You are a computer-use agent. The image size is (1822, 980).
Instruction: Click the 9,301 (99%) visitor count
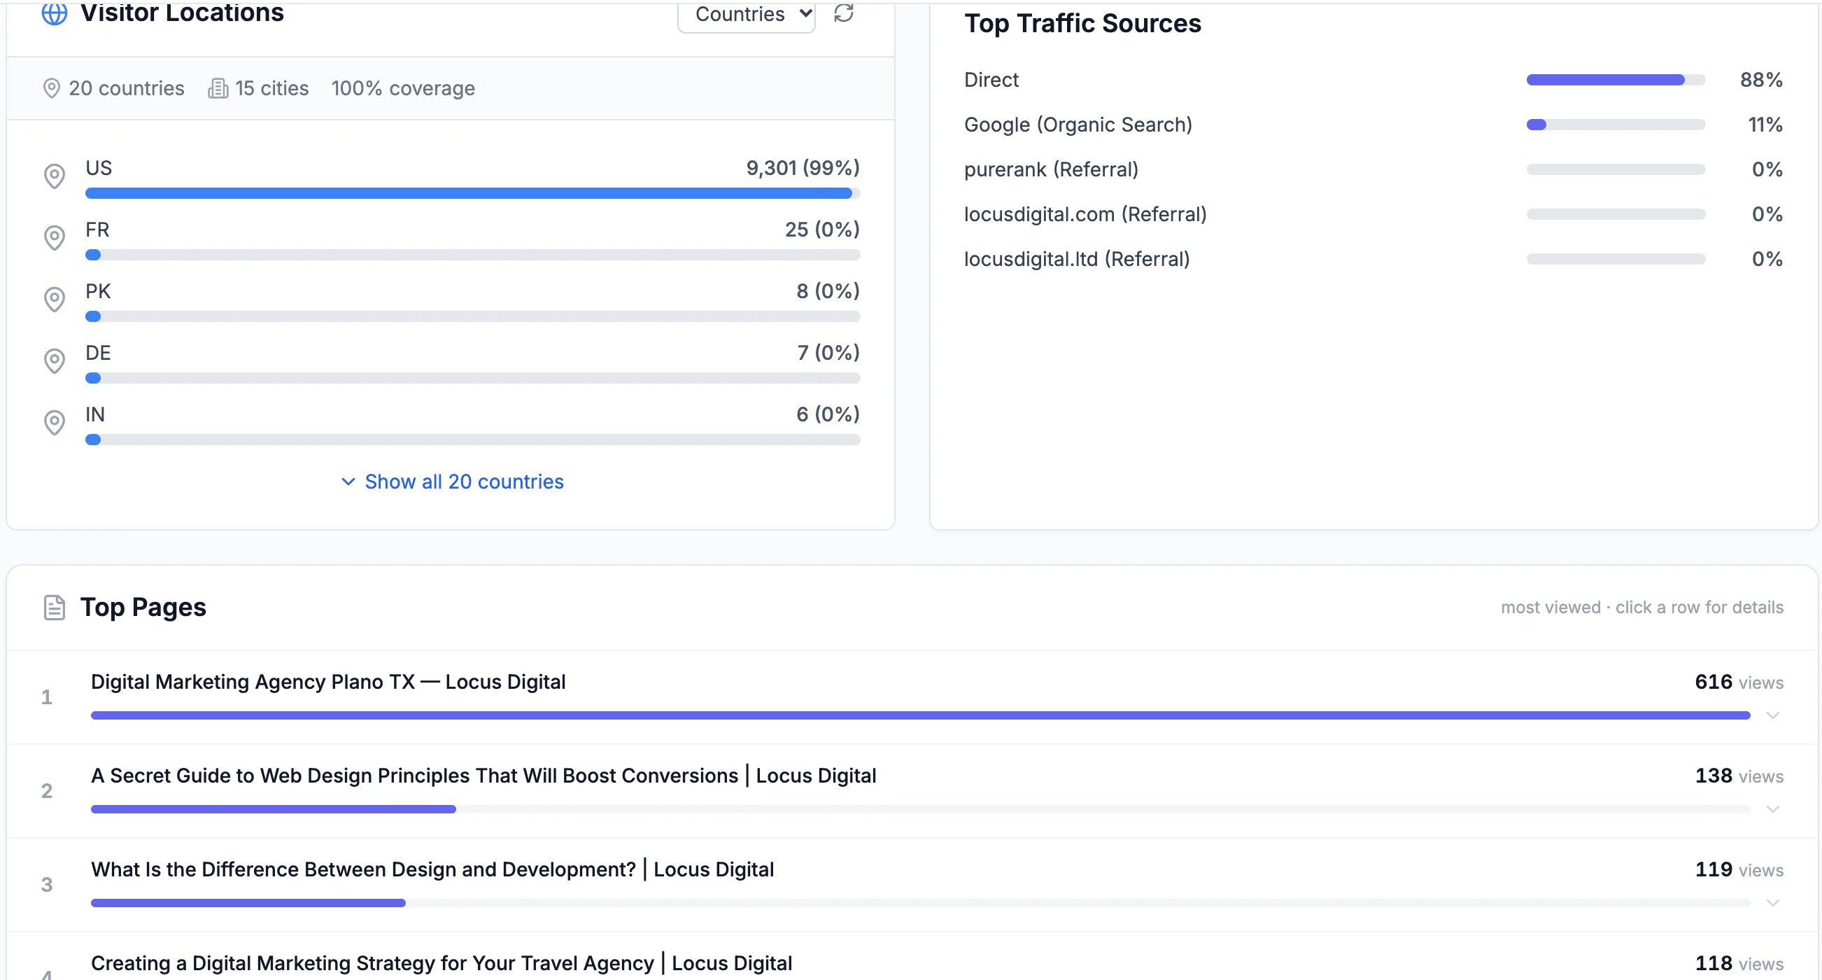point(803,169)
